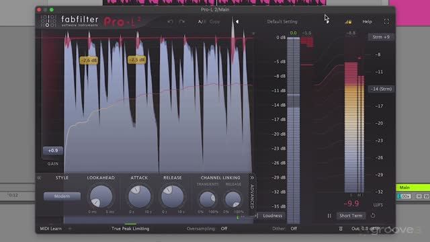Image resolution: width=430 pixels, height=242 pixels.
Task: Click the green 0.0 peak level readout
Action: click(x=293, y=33)
